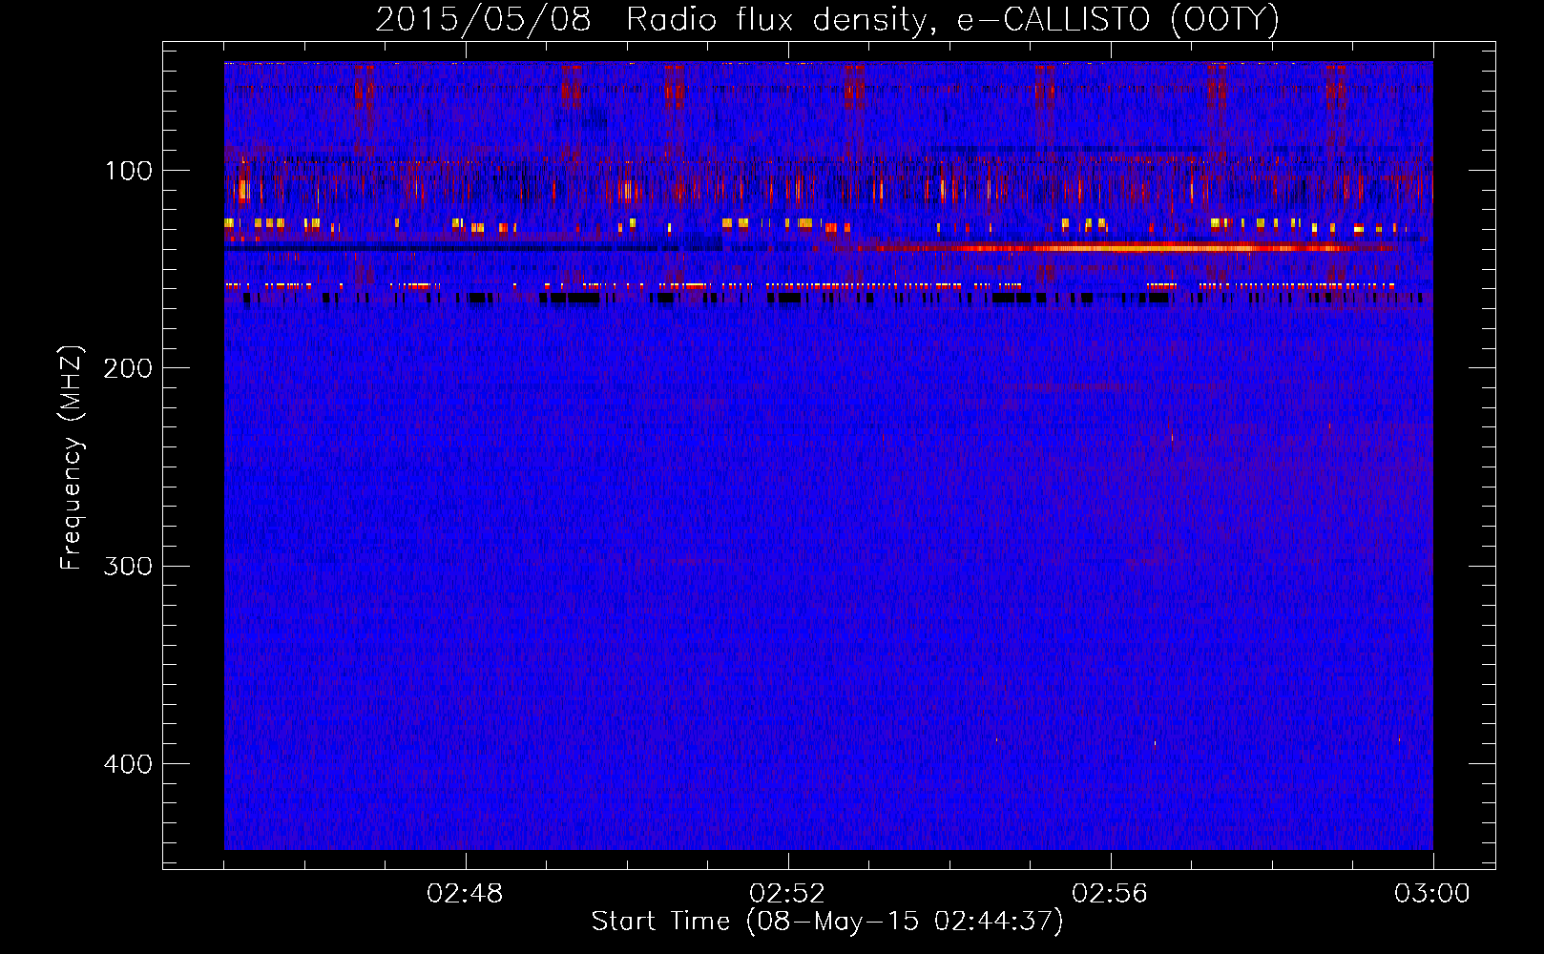
Task: Click the 02:56 time tick label
Action: (x=1110, y=894)
